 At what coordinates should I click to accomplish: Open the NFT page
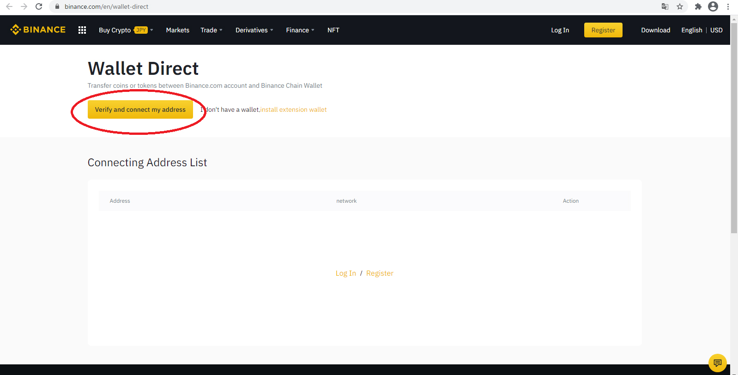pyautogui.click(x=333, y=30)
